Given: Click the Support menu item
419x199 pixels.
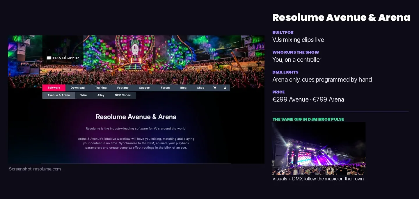Looking at the screenshot, I should [x=145, y=88].
